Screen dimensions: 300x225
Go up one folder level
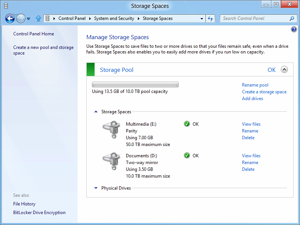coord(38,18)
